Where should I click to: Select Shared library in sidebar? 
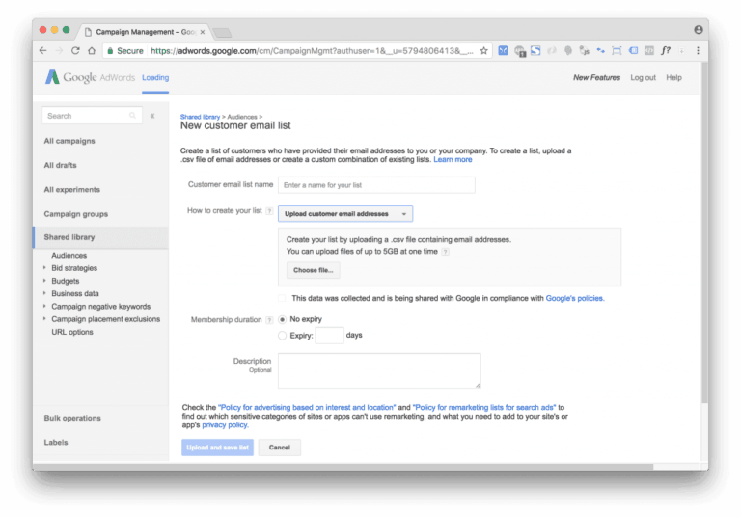(100, 237)
